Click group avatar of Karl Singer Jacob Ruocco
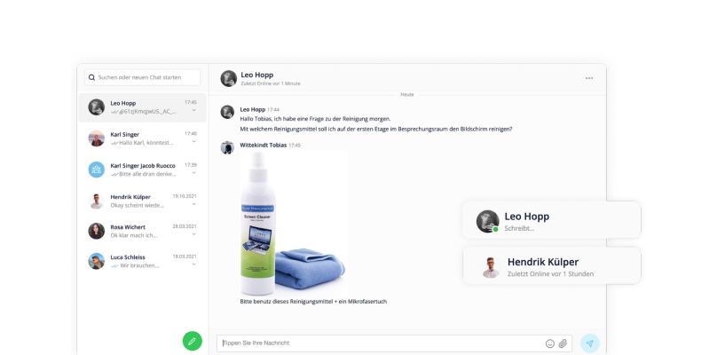The image size is (717, 355). coord(97,170)
